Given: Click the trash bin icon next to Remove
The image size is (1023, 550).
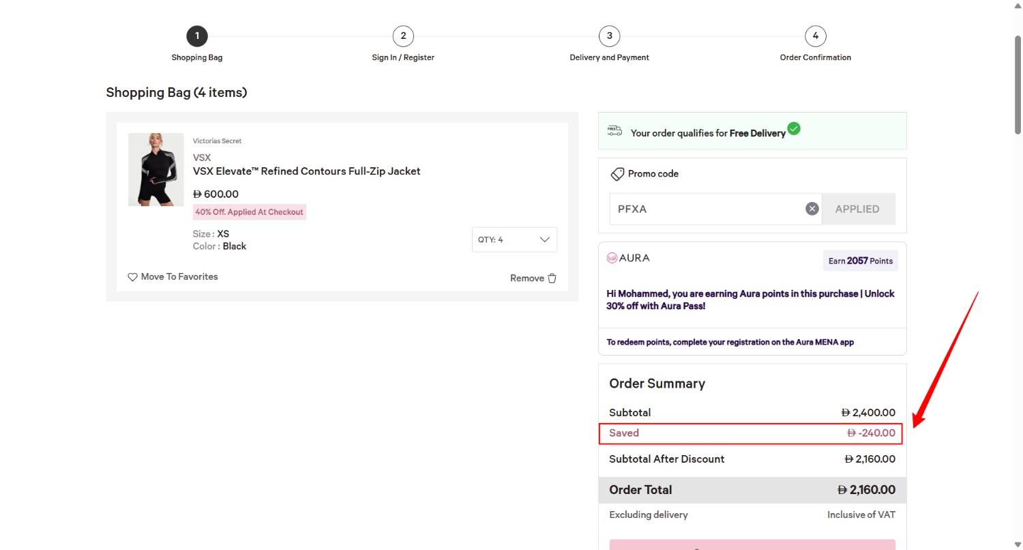Looking at the screenshot, I should pos(552,278).
